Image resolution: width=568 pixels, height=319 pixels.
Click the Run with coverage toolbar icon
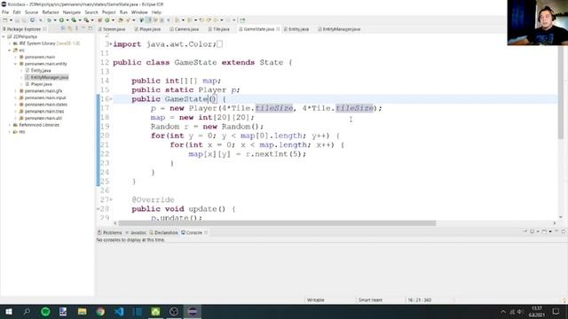pos(74,20)
